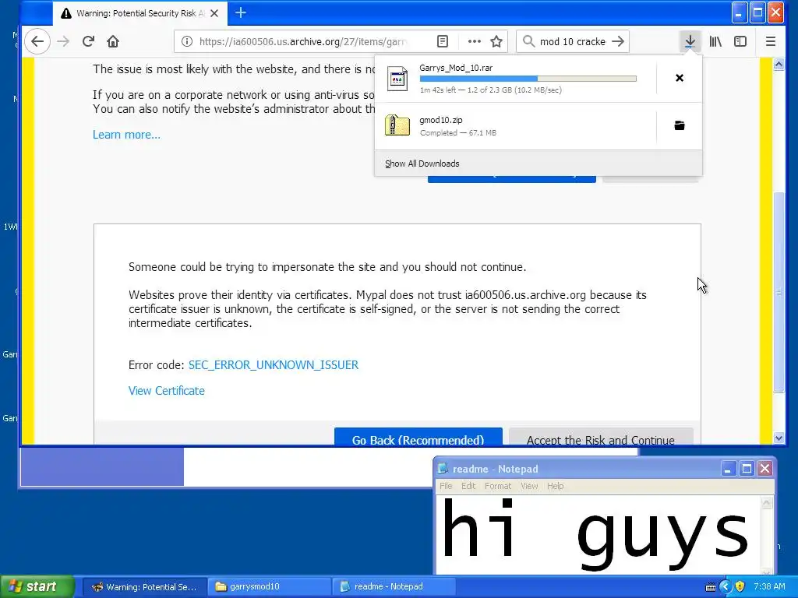Open a new browser tab
Viewport: 798px width, 598px height.
241,13
